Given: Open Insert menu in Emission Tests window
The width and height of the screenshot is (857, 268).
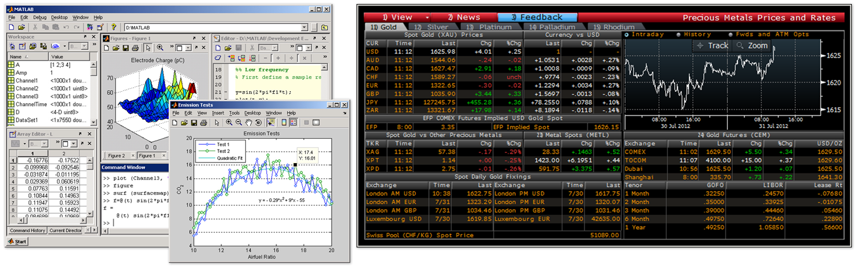Looking at the screenshot, I should [218, 113].
